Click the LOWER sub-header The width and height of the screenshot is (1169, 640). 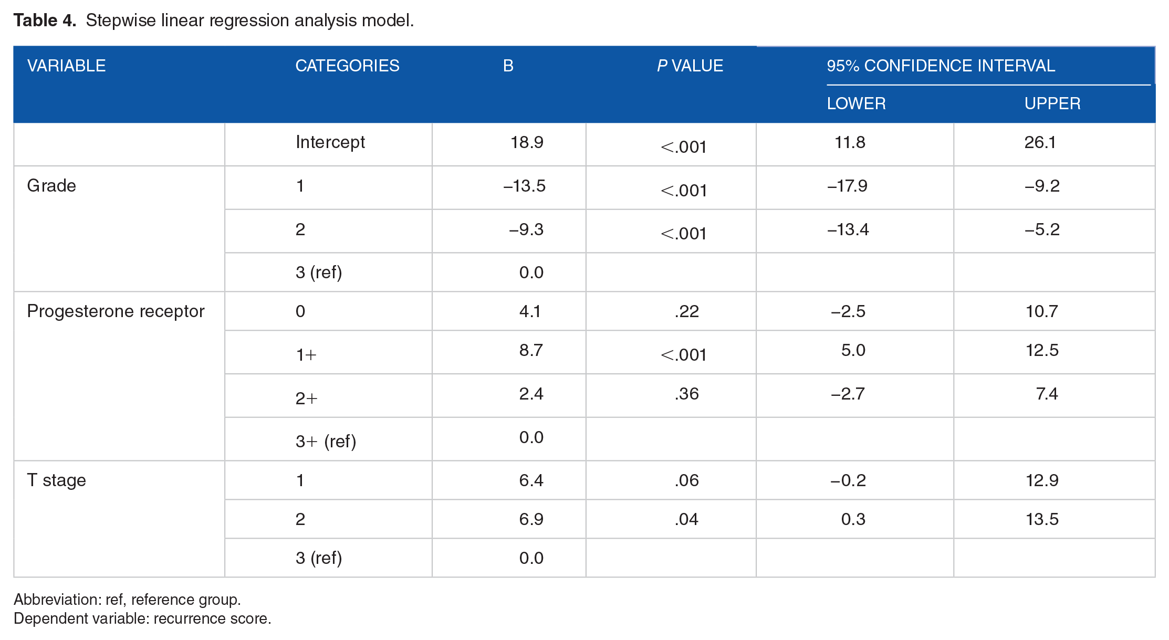click(856, 103)
